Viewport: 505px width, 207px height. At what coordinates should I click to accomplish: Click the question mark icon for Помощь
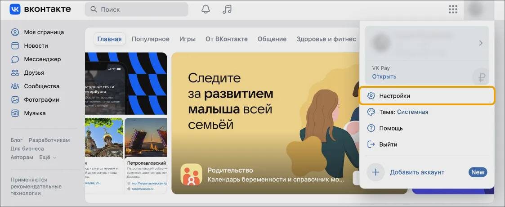pos(371,128)
